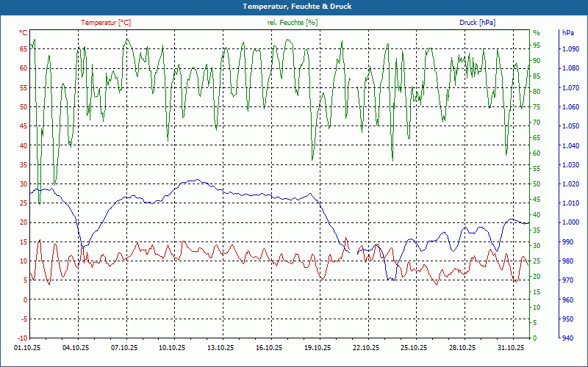Click the '940' tick on the pressure axis
Viewport: 588px width, 367px height.
(568, 338)
